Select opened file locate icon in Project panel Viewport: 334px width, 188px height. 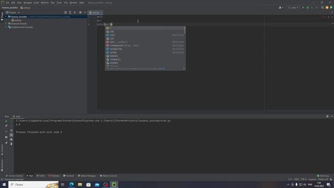click(x=65, y=13)
